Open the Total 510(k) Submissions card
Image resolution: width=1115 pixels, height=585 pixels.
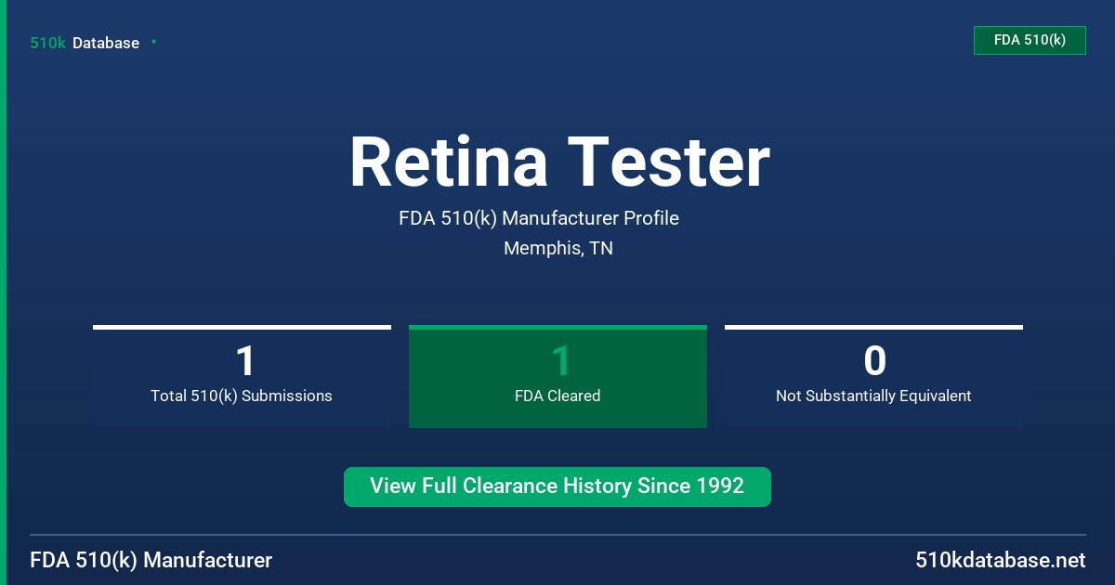(x=242, y=376)
